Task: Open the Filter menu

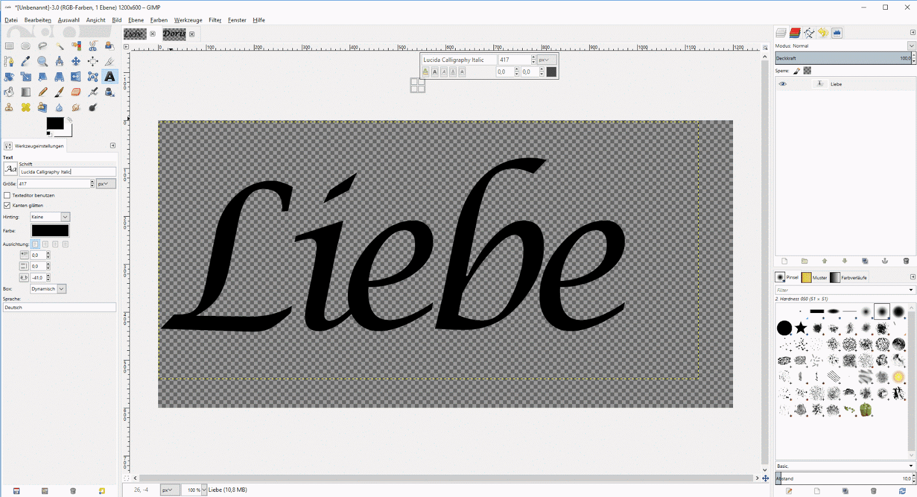Action: (x=215, y=20)
